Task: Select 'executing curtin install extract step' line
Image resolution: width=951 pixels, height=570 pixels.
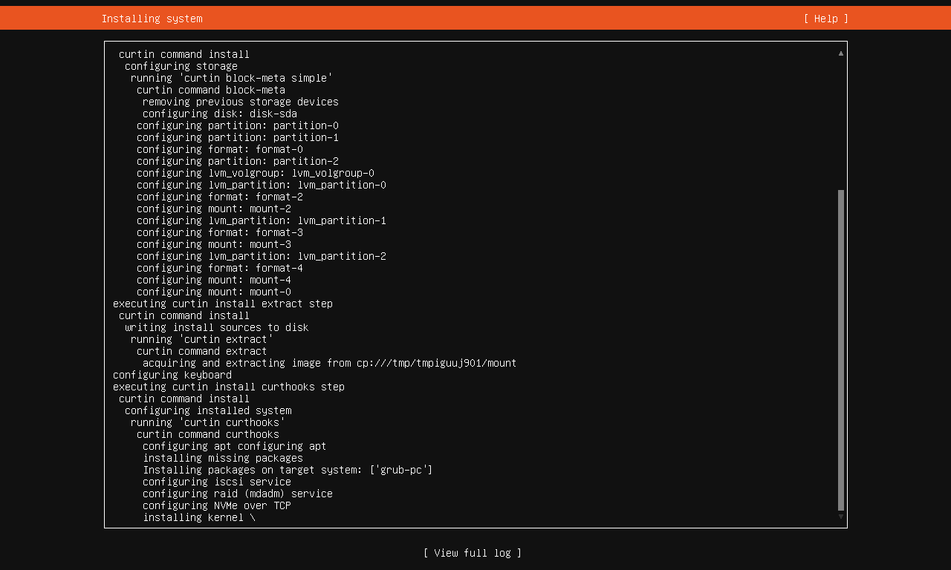Action: [x=223, y=304]
